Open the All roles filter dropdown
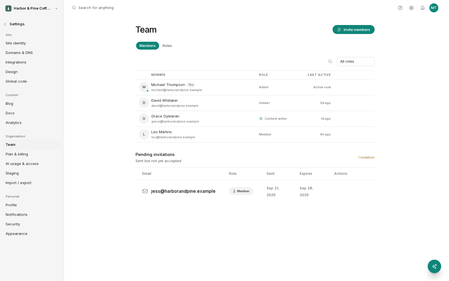 [356, 62]
